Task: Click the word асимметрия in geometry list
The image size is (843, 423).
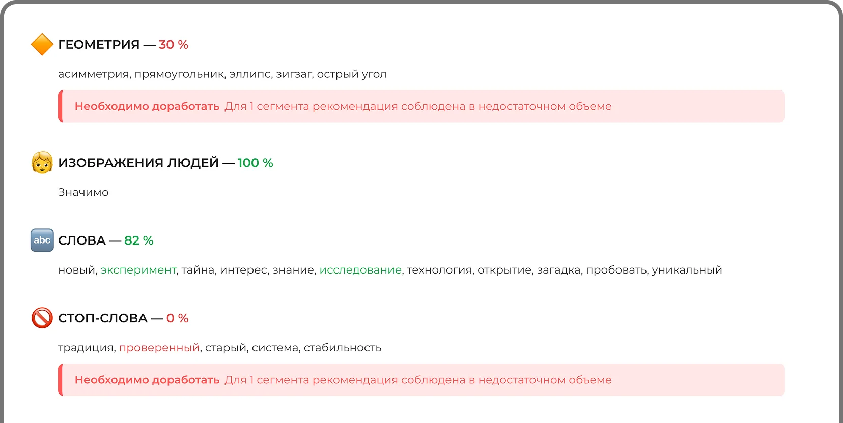Action: pyautogui.click(x=94, y=74)
